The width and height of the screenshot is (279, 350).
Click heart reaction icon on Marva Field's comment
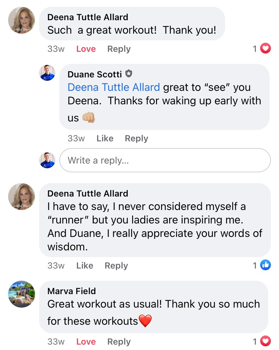pos(266,342)
